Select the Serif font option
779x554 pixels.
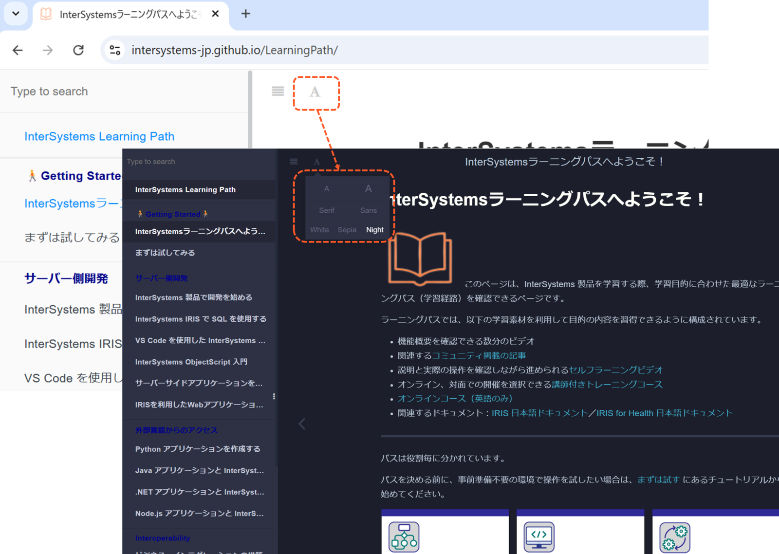click(326, 210)
